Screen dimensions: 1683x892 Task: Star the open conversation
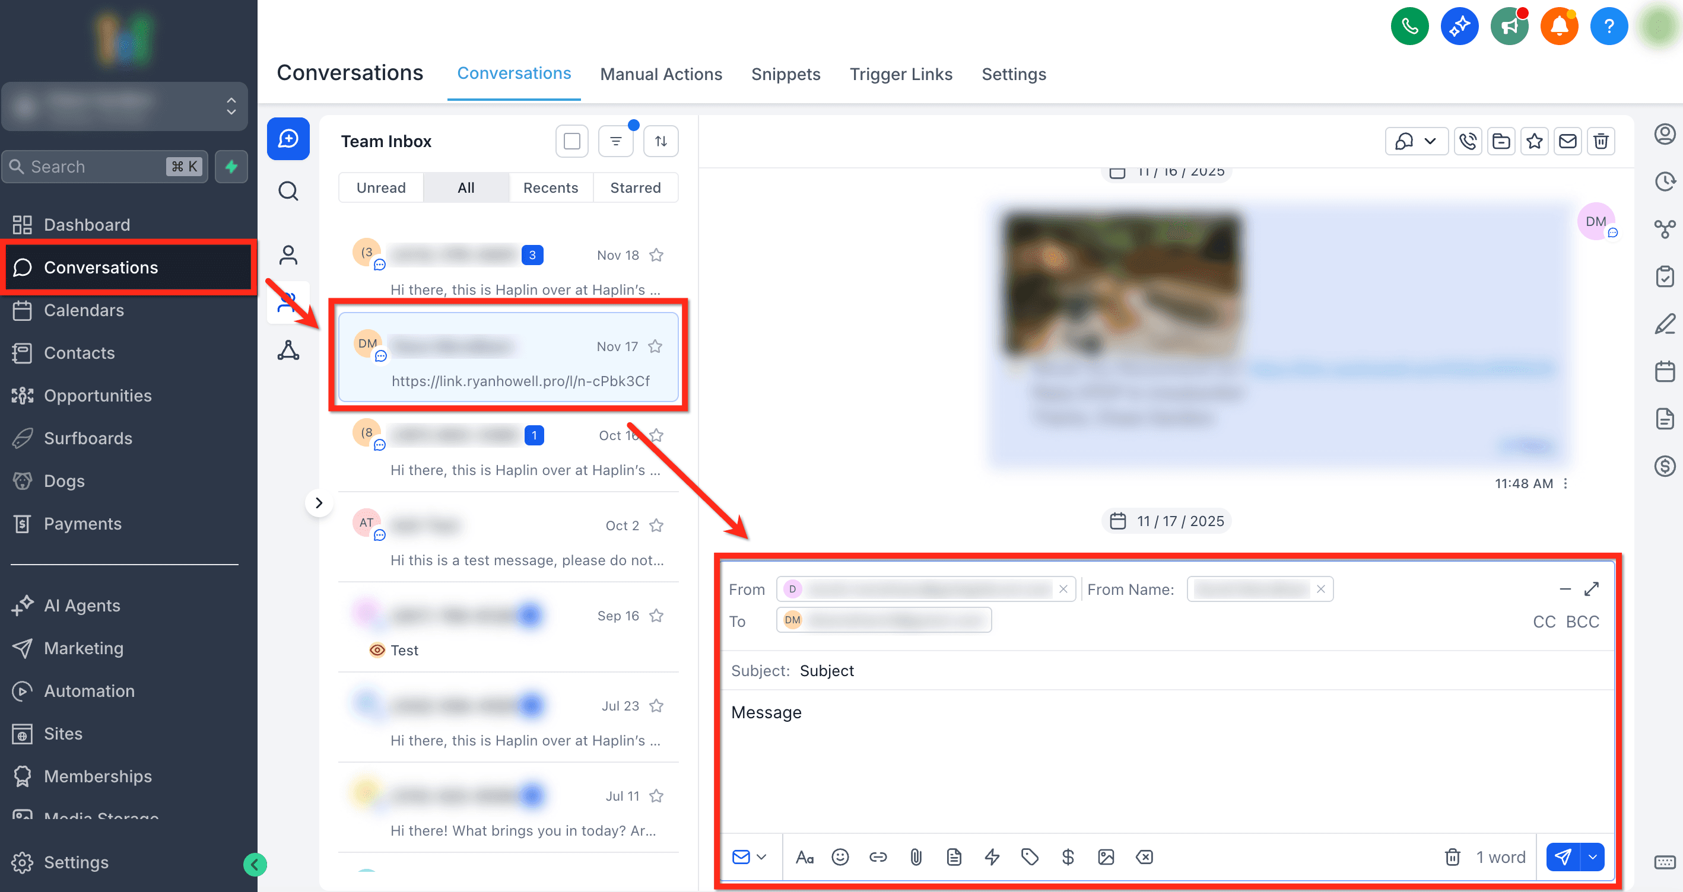tap(1535, 141)
